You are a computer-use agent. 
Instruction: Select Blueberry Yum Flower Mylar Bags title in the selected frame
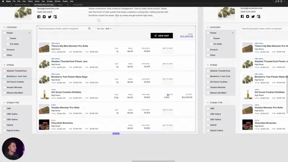pyautogui.click(x=69, y=77)
